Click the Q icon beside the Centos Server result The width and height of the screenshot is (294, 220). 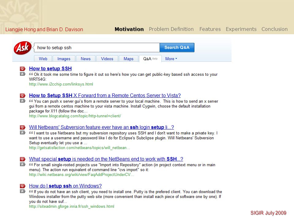(22, 96)
